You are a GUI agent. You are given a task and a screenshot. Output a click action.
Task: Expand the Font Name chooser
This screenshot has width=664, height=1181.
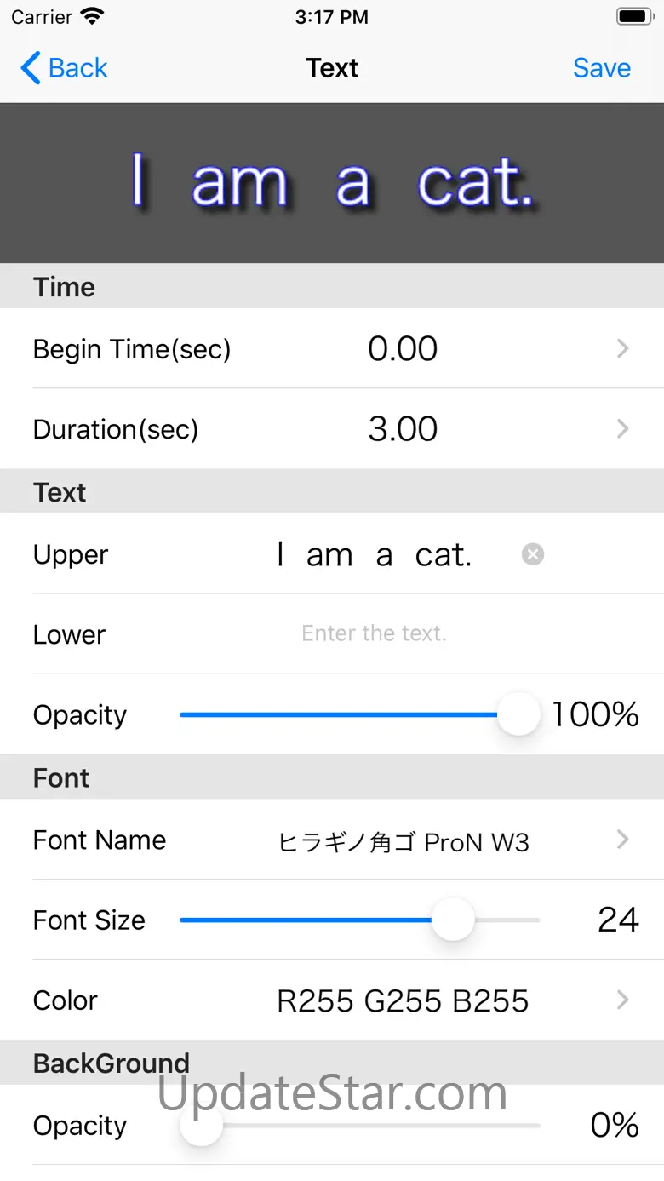click(x=622, y=840)
